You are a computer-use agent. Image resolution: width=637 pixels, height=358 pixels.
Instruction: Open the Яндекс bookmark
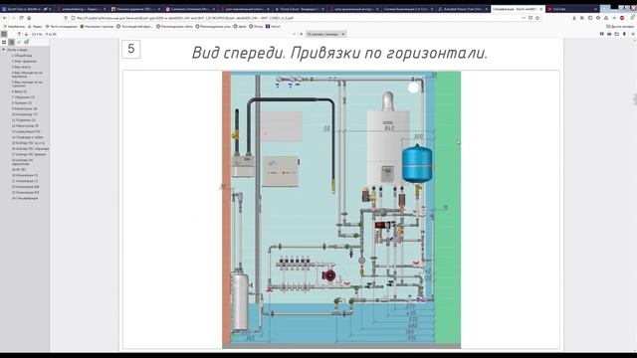click(35, 27)
